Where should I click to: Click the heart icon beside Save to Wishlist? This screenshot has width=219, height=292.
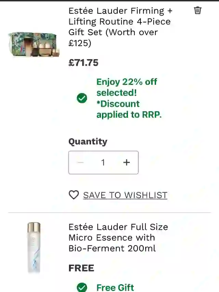pyautogui.click(x=74, y=195)
